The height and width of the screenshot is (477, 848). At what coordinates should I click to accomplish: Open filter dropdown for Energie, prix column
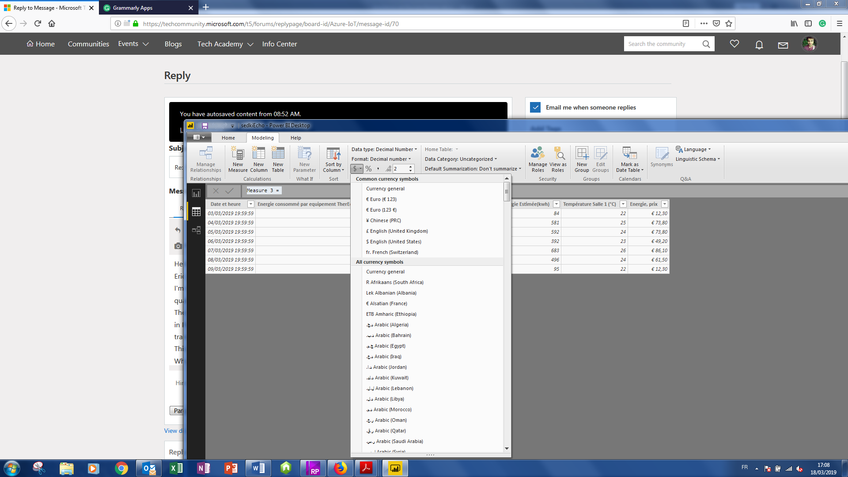665,204
